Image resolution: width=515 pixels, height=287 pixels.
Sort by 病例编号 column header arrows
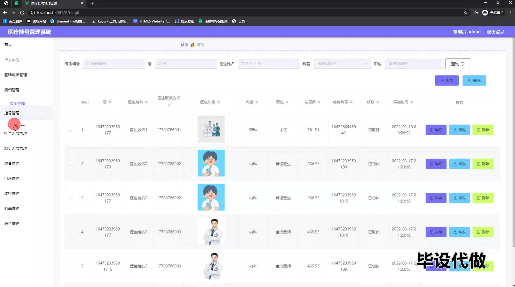pos(351,102)
